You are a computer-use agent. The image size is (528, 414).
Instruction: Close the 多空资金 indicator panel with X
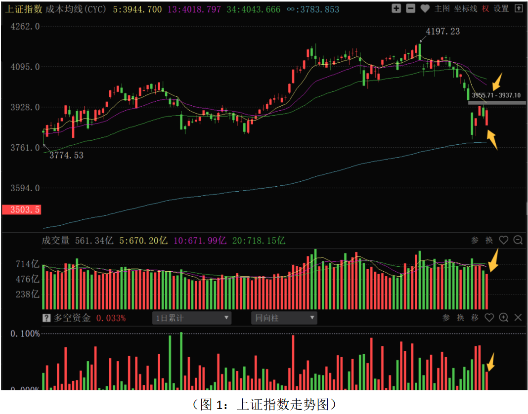click(x=518, y=318)
